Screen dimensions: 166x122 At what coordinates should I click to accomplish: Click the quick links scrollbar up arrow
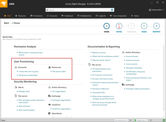[x=164, y=46]
